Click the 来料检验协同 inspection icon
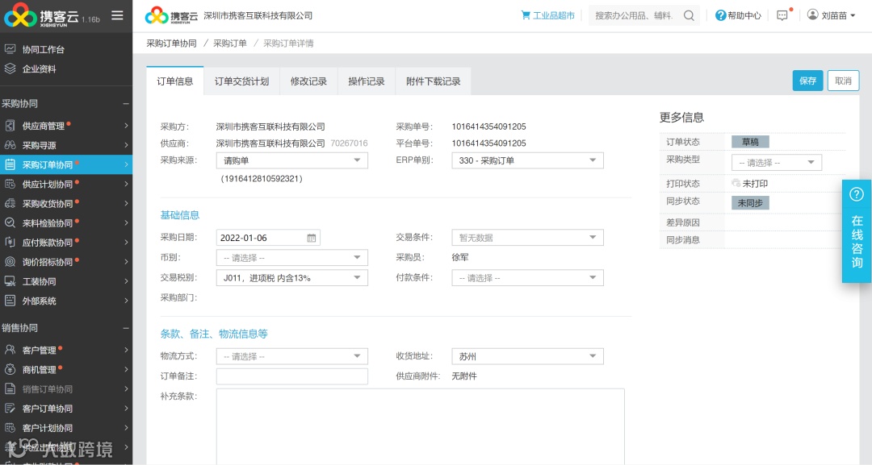 (x=10, y=222)
